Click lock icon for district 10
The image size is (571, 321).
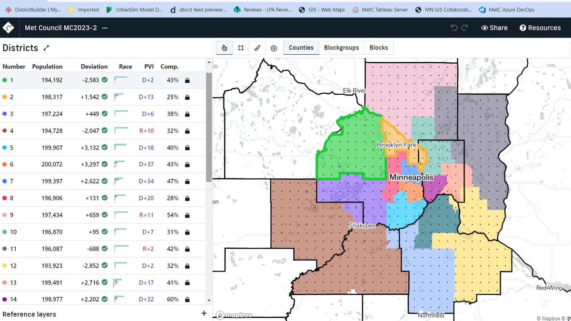click(x=187, y=232)
